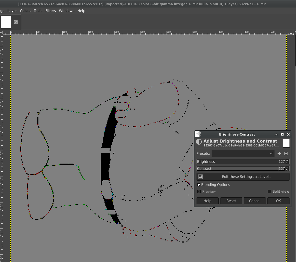Click the Brightness slider field
The height and width of the screenshot is (262, 296).
[x=241, y=162]
